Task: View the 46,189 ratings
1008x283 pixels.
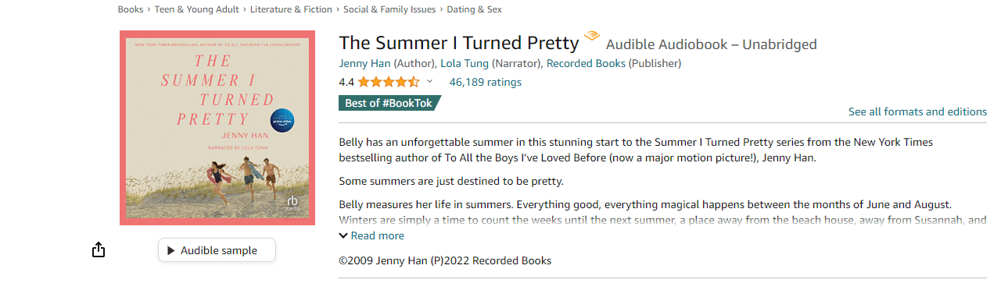Action: pyautogui.click(x=485, y=82)
